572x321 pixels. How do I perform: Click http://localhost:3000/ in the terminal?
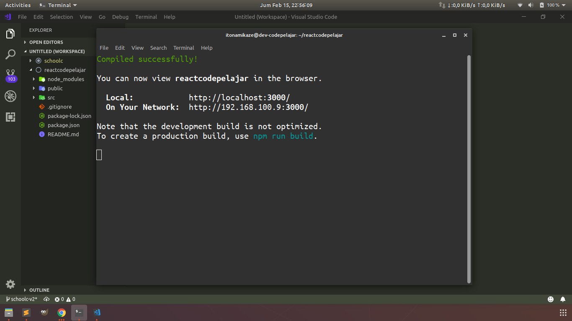point(239,98)
